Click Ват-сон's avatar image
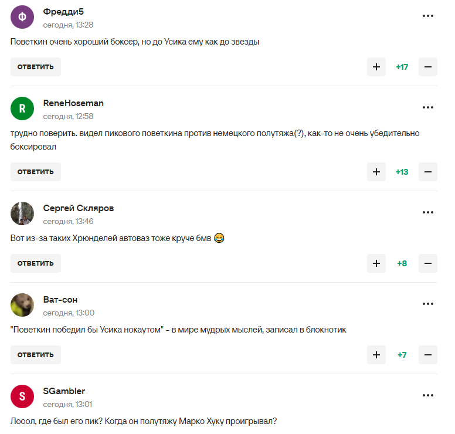The height and width of the screenshot is (434, 455). pyautogui.click(x=22, y=305)
